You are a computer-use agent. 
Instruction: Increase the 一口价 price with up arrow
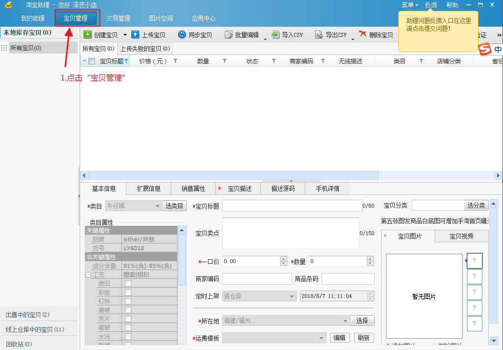click(x=284, y=259)
